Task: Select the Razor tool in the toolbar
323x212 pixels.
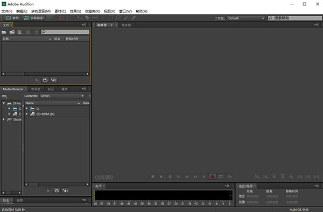Action: point(87,18)
